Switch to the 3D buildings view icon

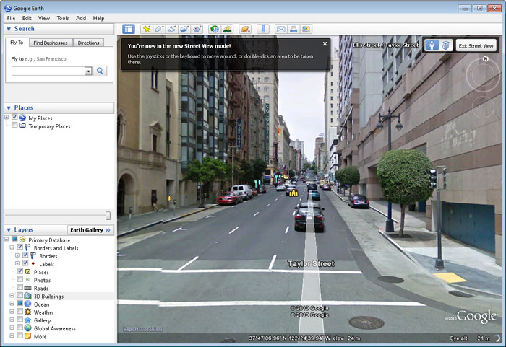pyautogui.click(x=446, y=45)
